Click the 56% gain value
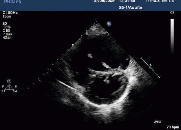Viewport: 181px width, 130px height. [x=7, y=27]
